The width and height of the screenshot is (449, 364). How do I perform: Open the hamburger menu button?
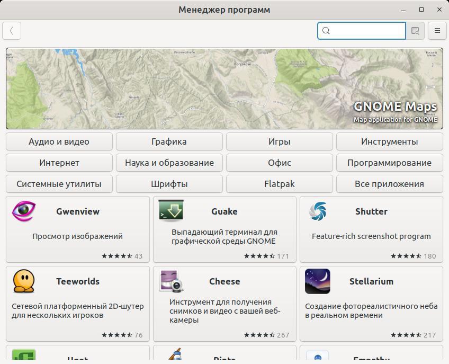(x=437, y=31)
